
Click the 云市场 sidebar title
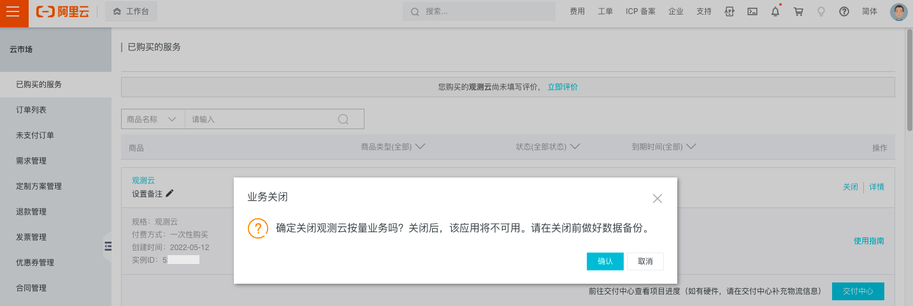(21, 49)
